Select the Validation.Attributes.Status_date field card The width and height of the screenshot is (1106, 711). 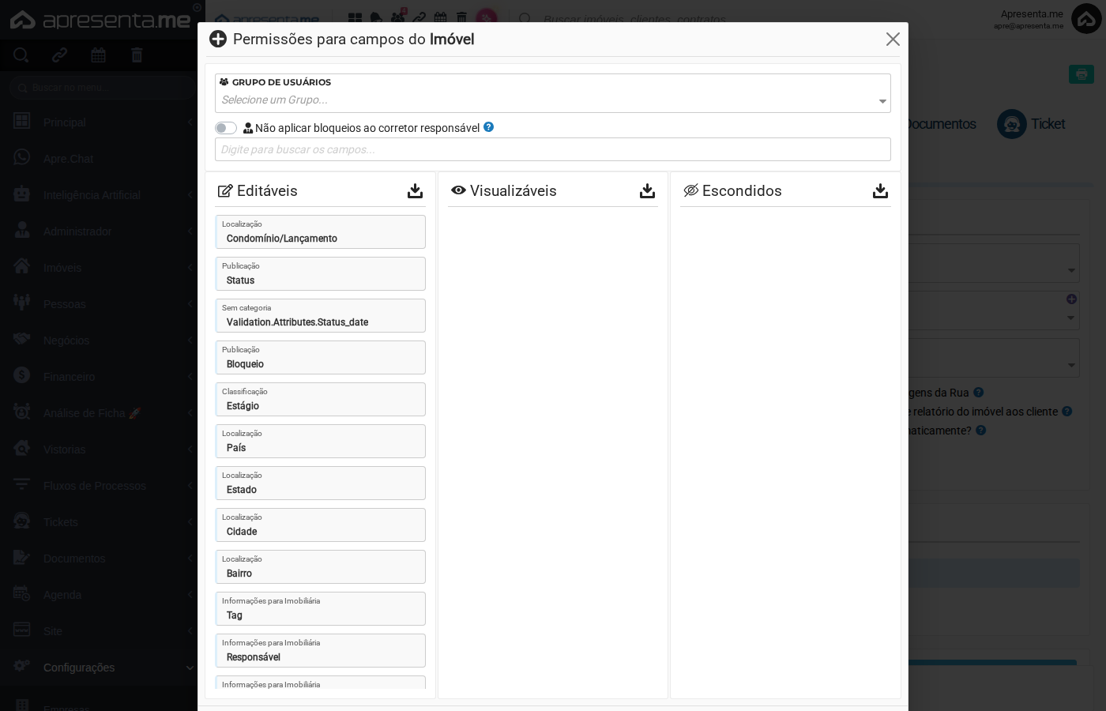click(321, 315)
